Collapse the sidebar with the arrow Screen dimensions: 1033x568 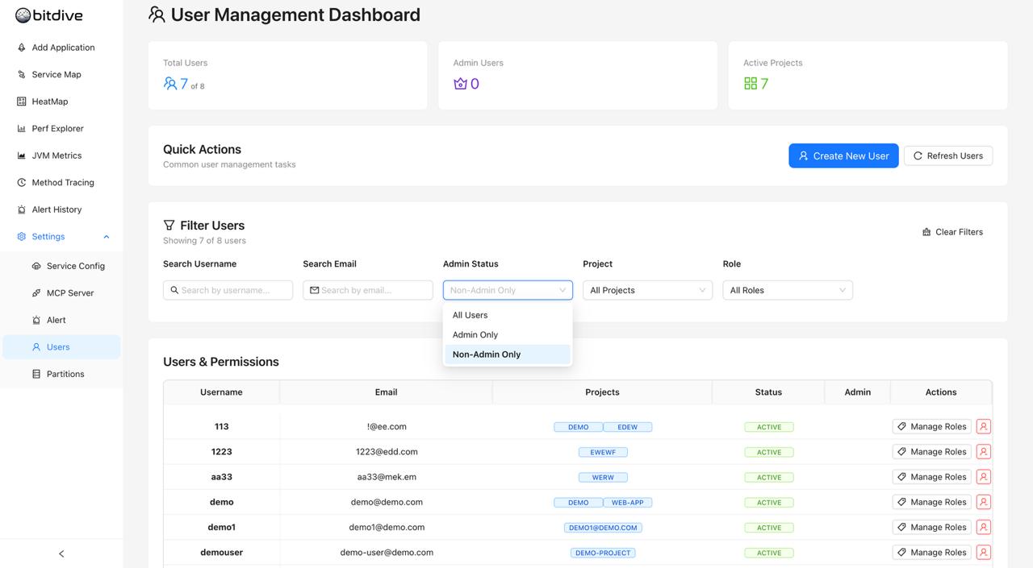coord(61,553)
